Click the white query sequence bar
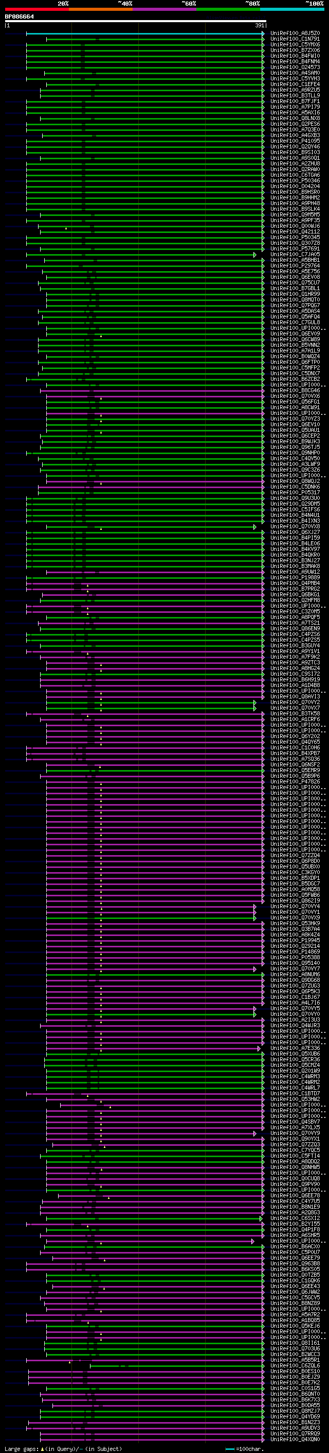329x1453 pixels. [x=136, y=22]
